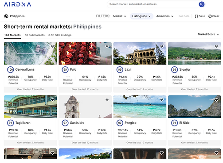Click Palo 61% occupancy value
Screen dimensions: 223x163
point(85,77)
